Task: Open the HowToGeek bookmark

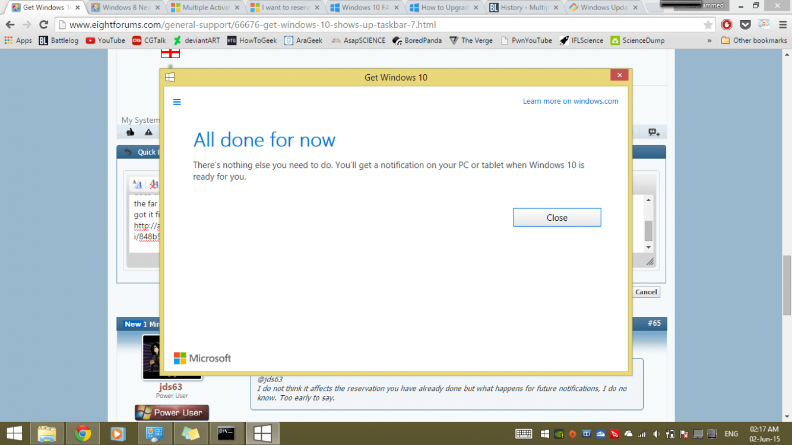Action: [x=252, y=40]
